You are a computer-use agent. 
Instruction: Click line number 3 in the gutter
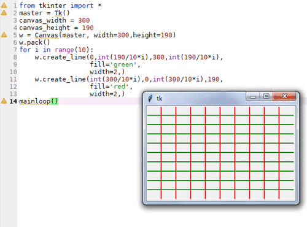pyautogui.click(x=15, y=20)
